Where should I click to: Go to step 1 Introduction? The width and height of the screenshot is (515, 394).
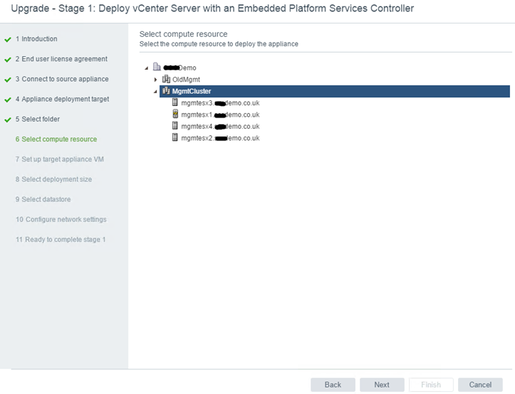pos(36,38)
